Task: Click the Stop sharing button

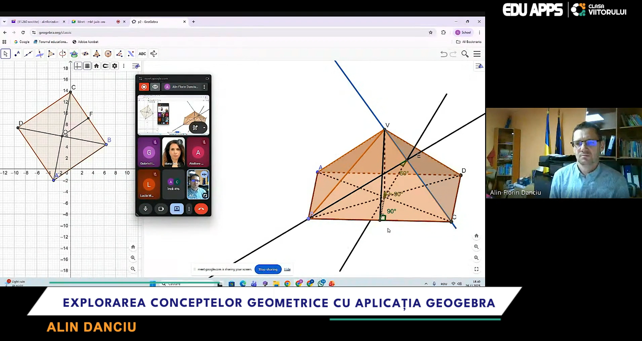Action: tap(268, 269)
